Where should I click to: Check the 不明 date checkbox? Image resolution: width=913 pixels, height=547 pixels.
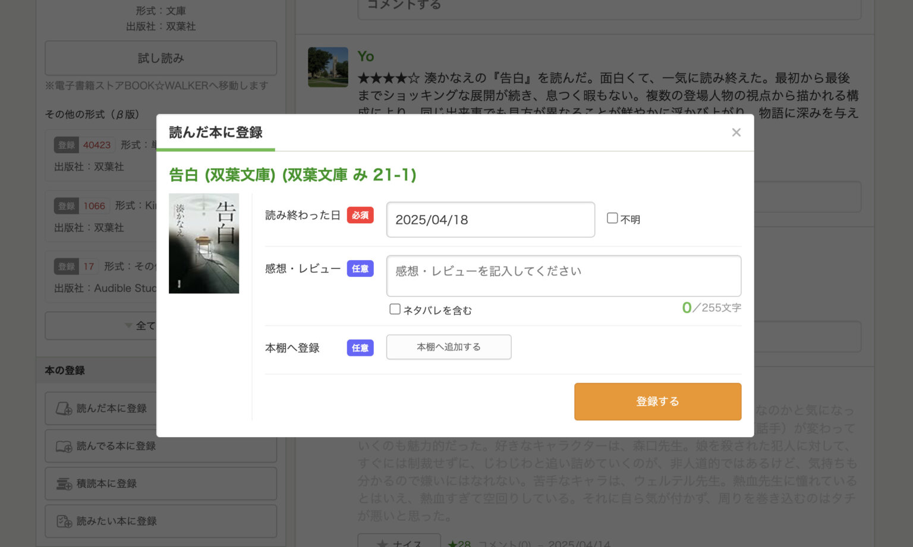[612, 219]
